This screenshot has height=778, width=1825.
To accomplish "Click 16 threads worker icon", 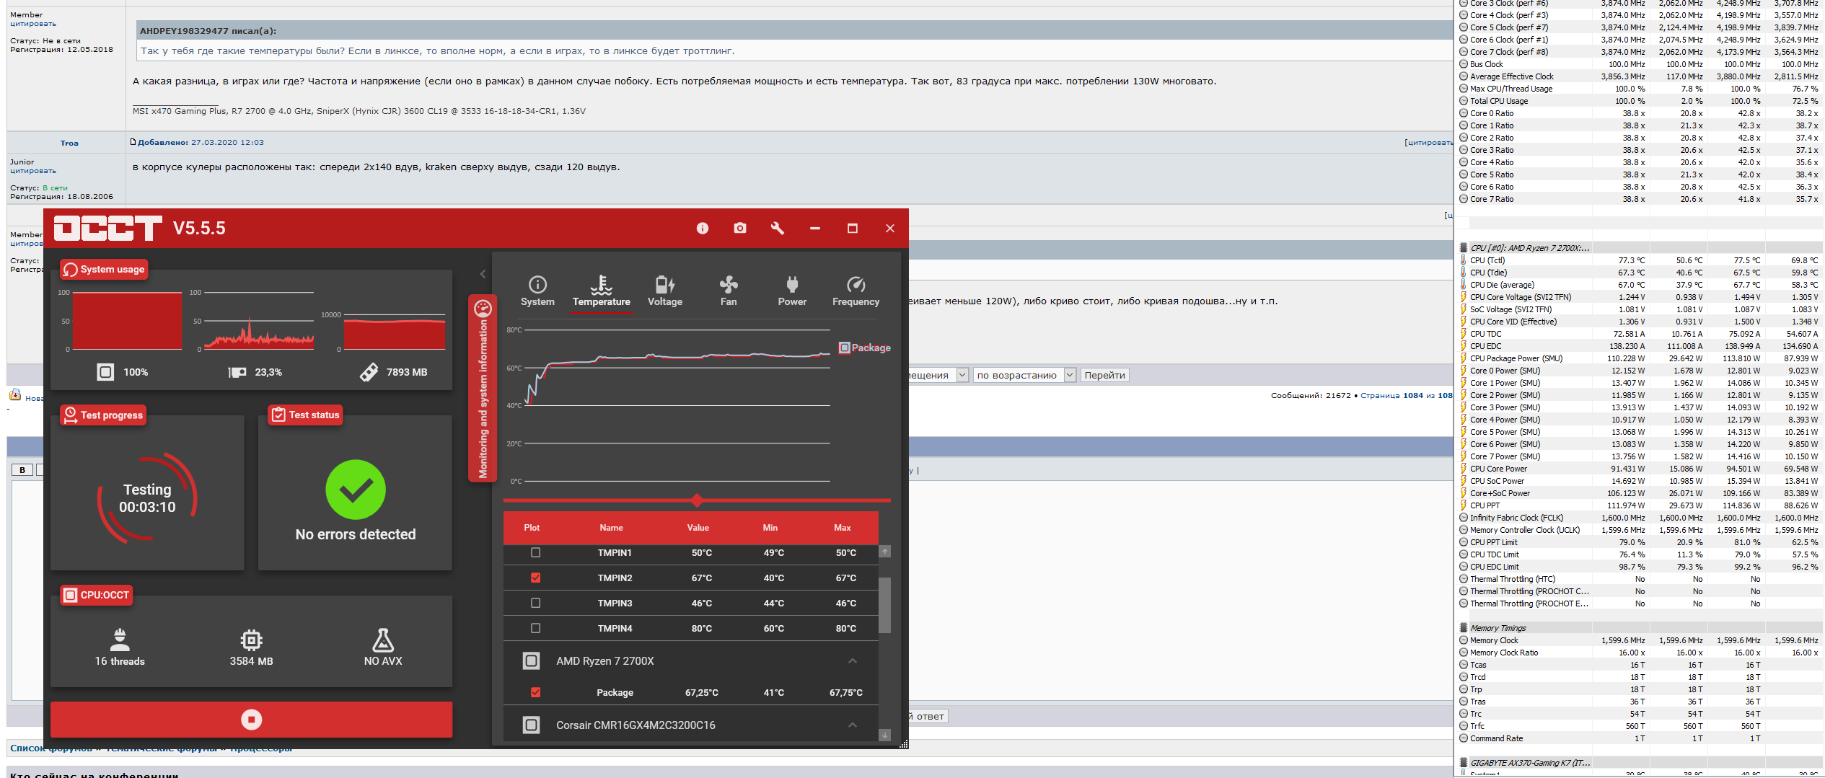I will point(120,640).
